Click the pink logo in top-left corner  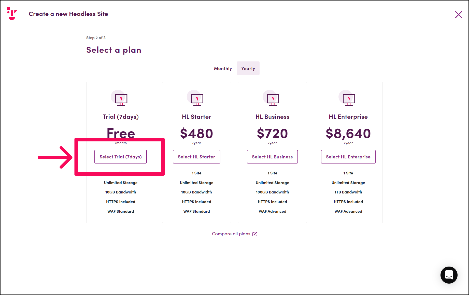[x=12, y=13]
